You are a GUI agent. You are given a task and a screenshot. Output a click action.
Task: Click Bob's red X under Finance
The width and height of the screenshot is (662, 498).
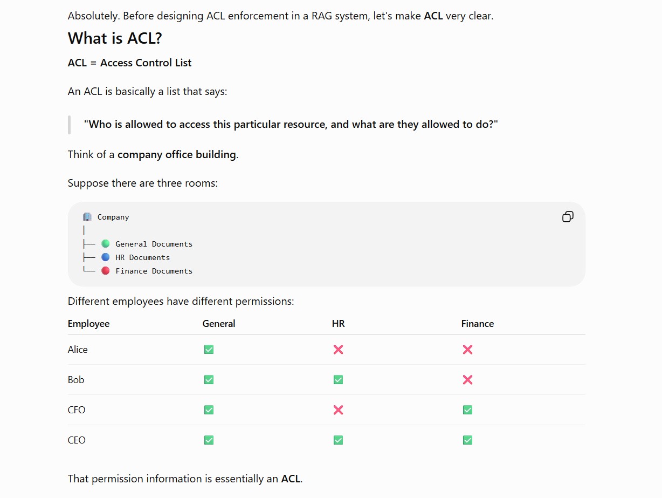(x=467, y=380)
